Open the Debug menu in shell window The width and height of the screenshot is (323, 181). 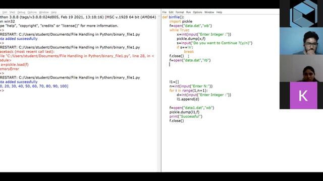[21, 12]
